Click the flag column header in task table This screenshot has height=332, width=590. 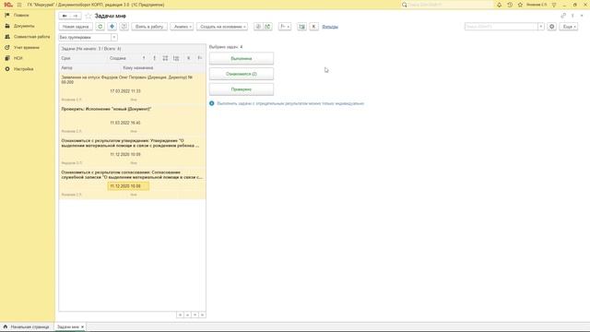200,58
